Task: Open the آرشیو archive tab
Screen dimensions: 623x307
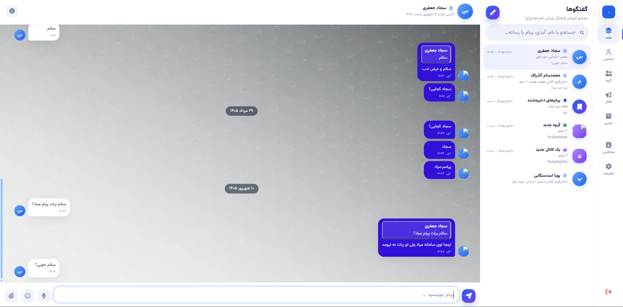Action: [608, 119]
